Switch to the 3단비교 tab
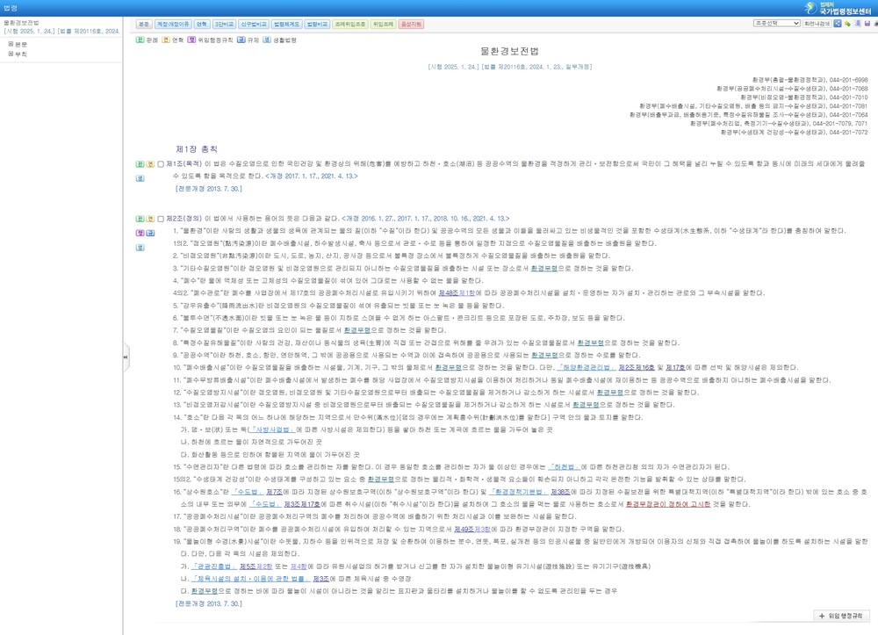Viewport: 878px width, 635px height. point(224,24)
